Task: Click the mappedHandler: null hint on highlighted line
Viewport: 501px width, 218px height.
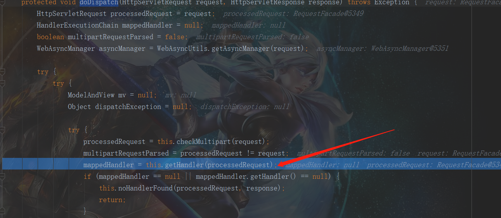Action: (322, 165)
